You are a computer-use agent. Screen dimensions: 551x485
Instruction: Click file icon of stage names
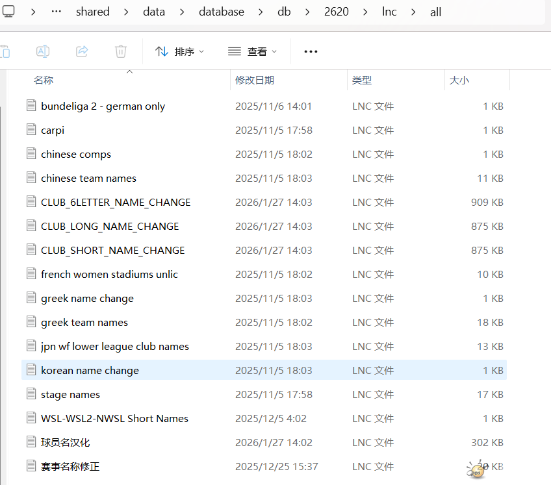click(x=31, y=394)
